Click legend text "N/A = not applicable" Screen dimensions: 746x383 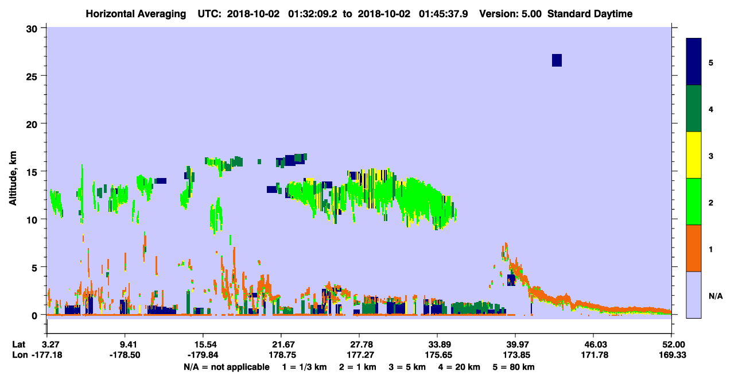point(226,367)
